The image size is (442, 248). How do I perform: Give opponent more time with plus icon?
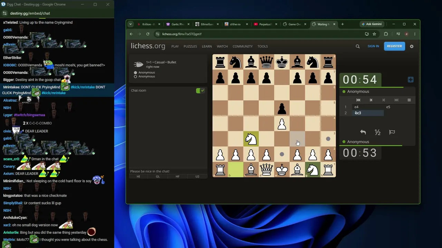[x=411, y=80]
